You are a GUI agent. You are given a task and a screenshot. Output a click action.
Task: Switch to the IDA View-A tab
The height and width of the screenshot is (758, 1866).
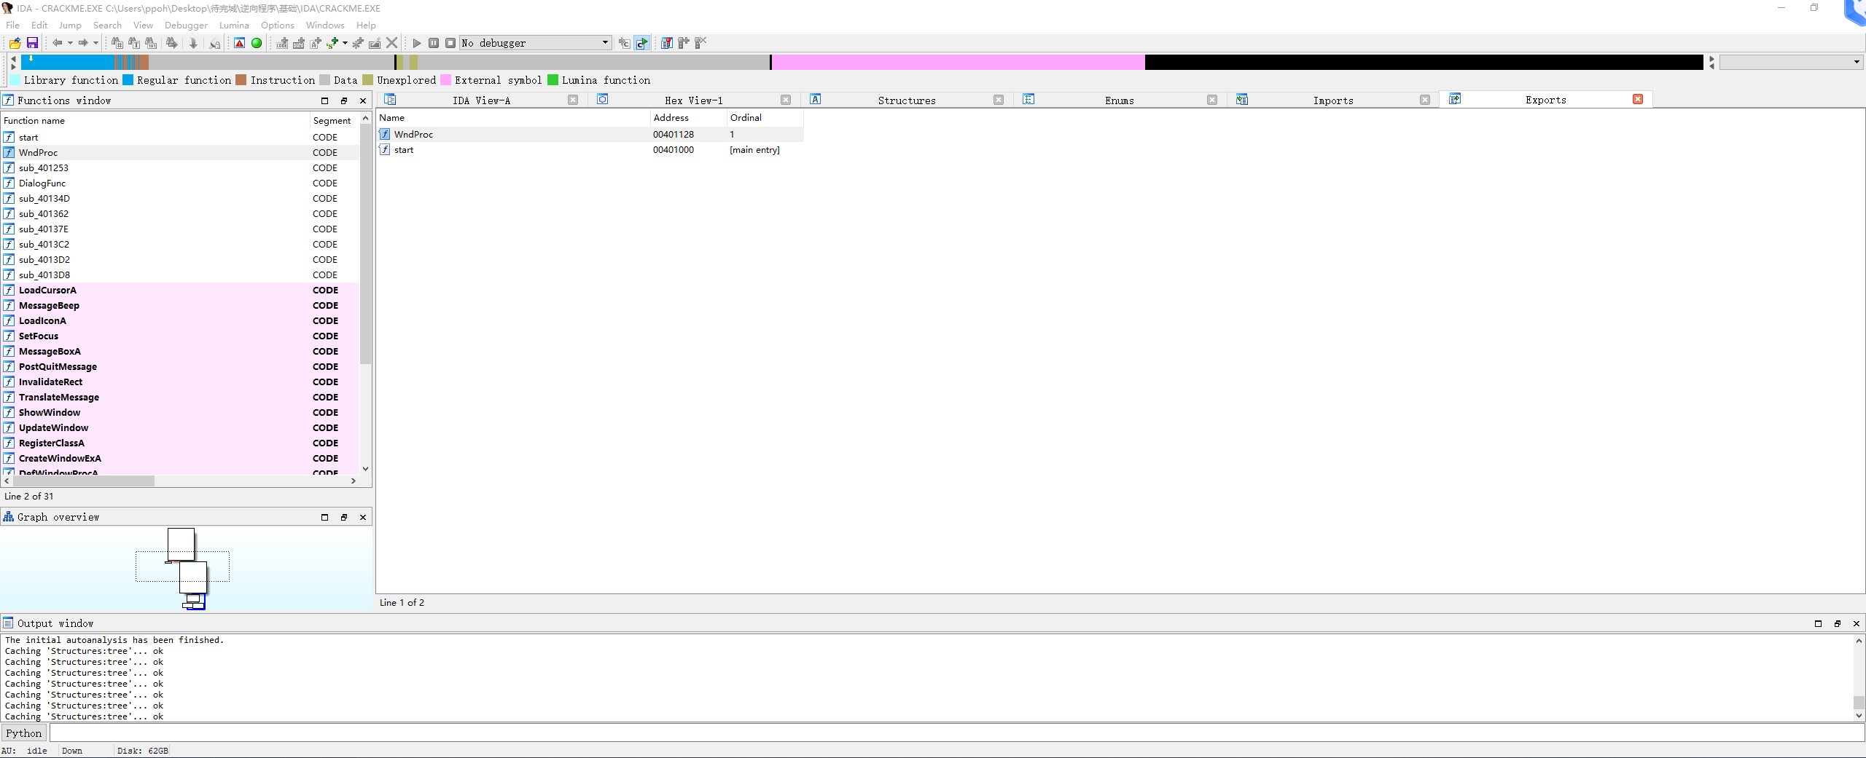coord(481,100)
